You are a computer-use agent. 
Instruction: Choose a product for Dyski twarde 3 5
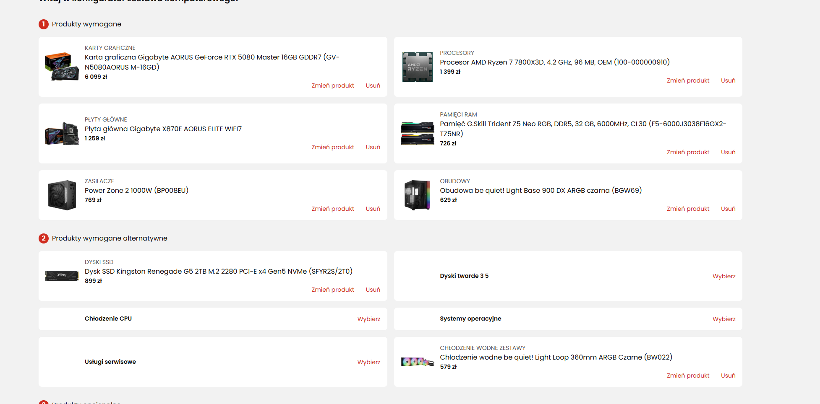tap(723, 276)
